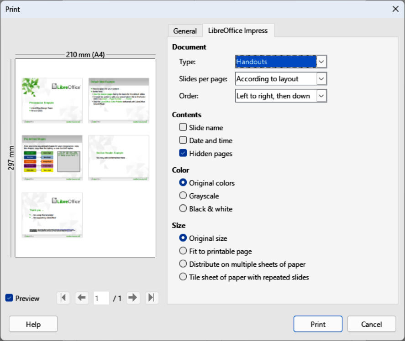Go to first preview page
Screen dimensions: 405x341
[63, 298]
